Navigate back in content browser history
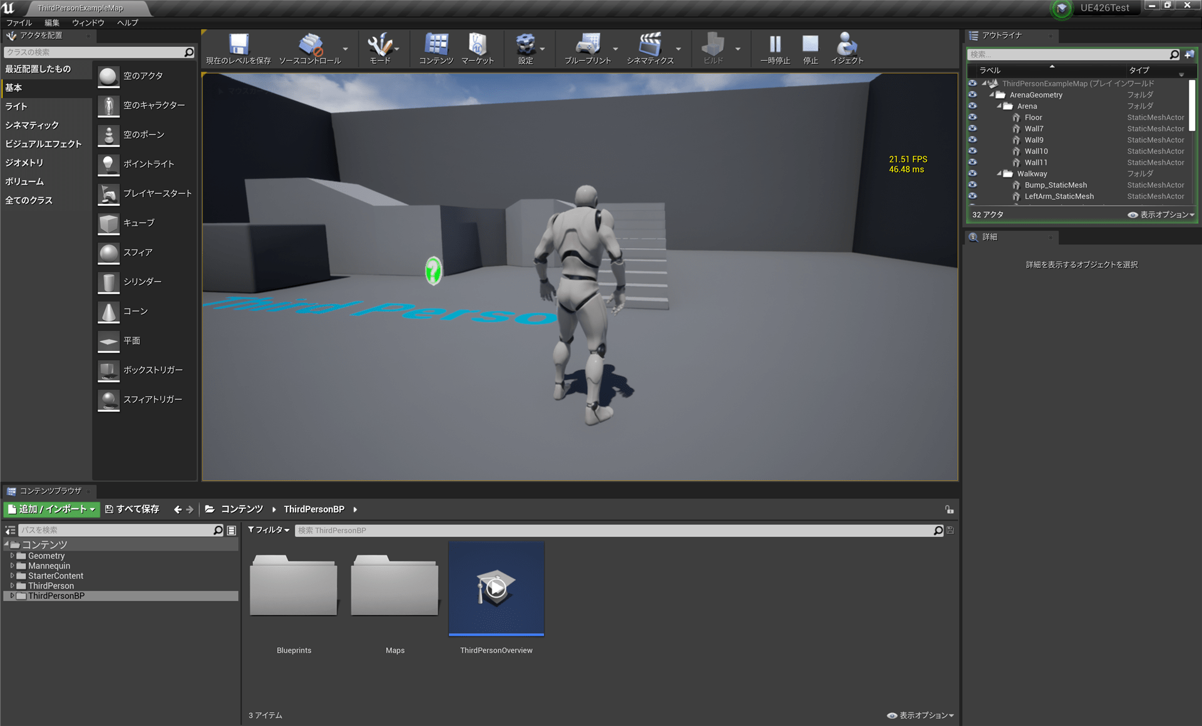This screenshot has width=1202, height=726. click(178, 509)
